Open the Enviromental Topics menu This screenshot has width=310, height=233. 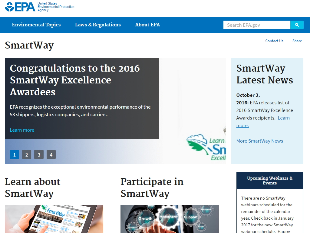pyautogui.click(x=36, y=25)
